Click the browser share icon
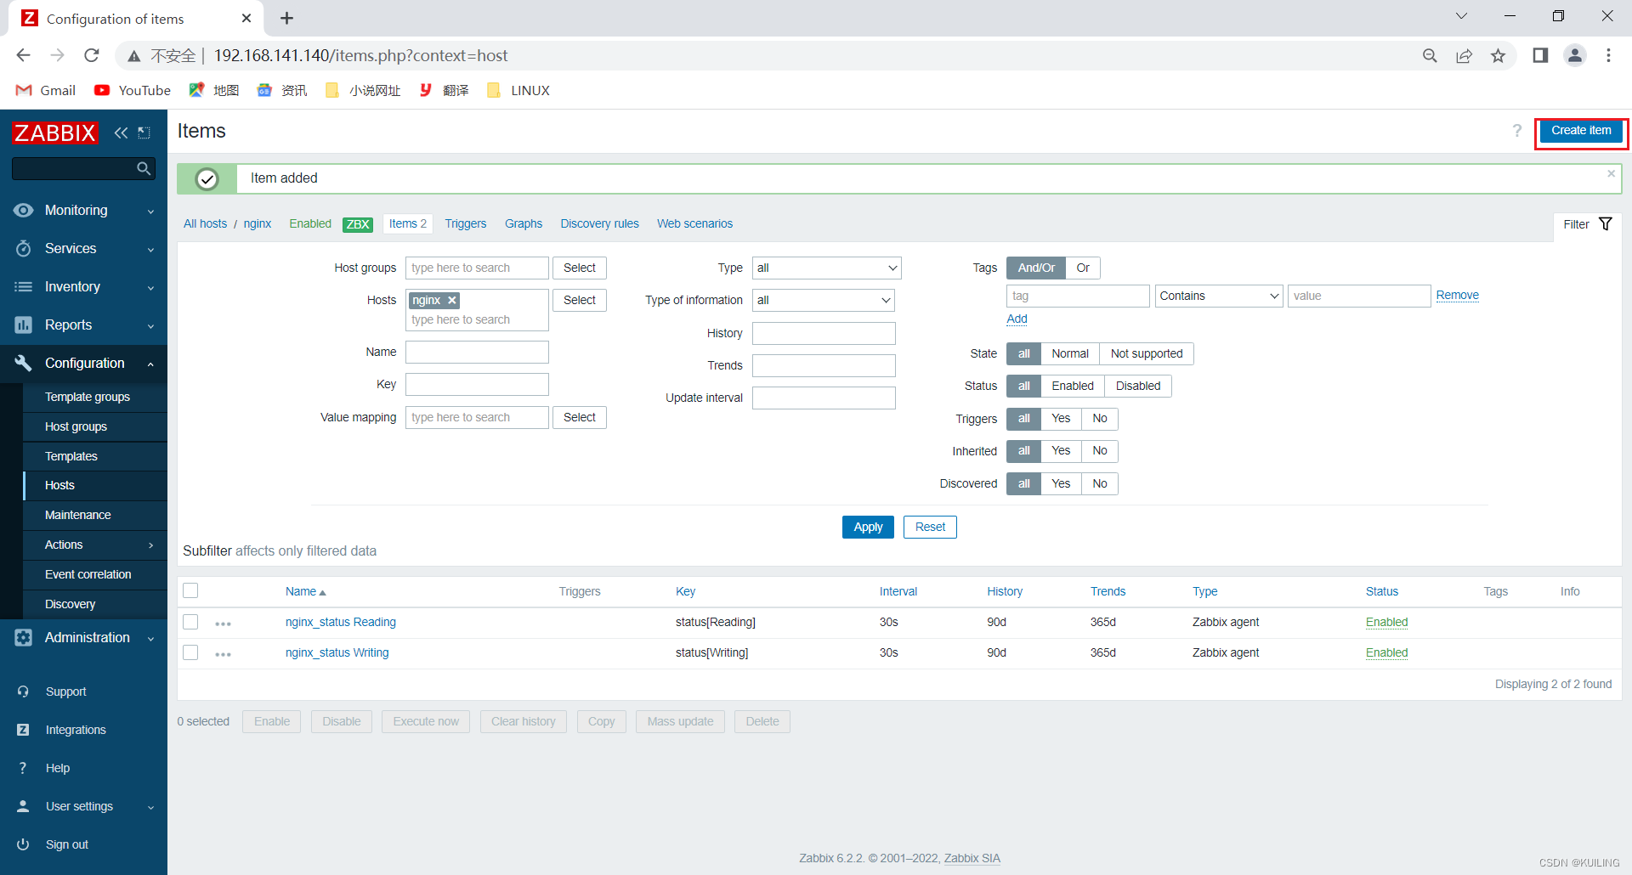1632x875 pixels. pyautogui.click(x=1464, y=55)
